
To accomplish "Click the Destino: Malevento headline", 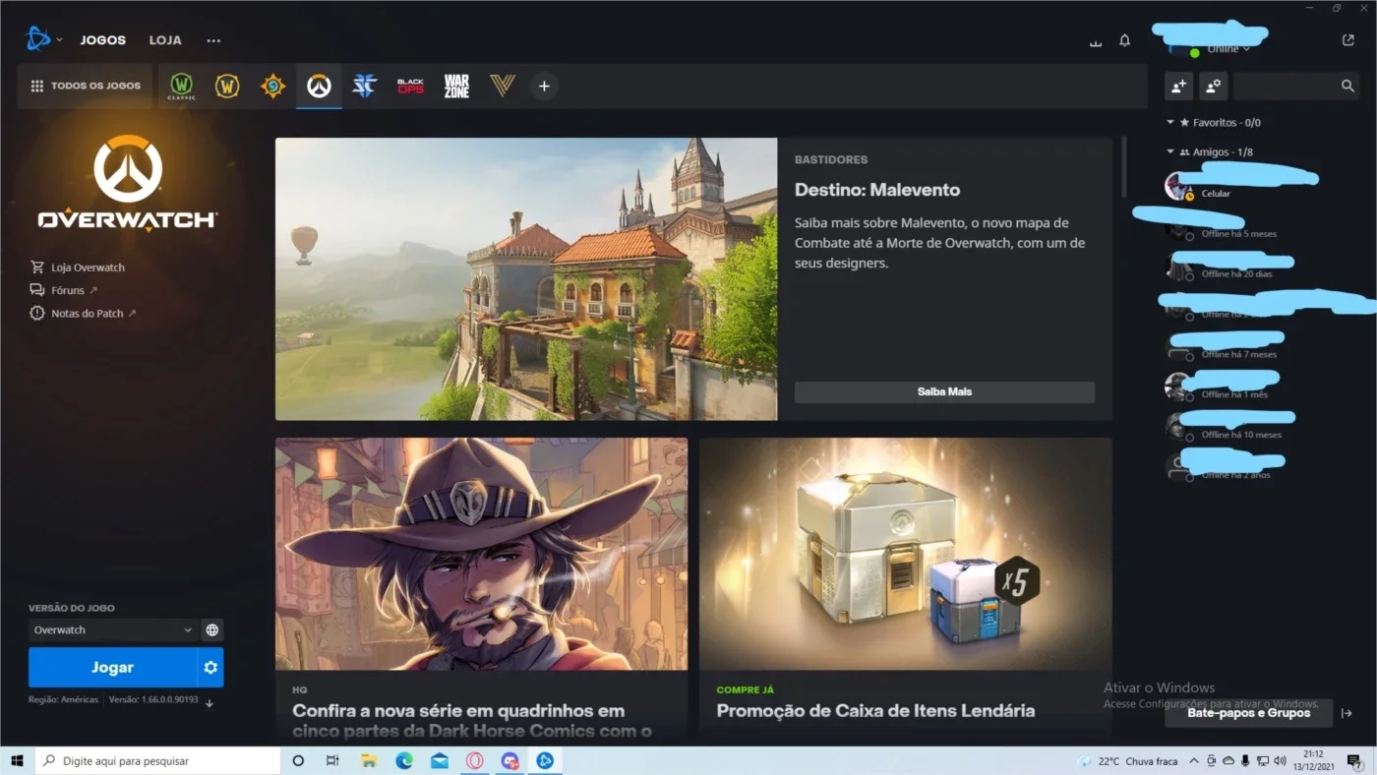I will (877, 190).
